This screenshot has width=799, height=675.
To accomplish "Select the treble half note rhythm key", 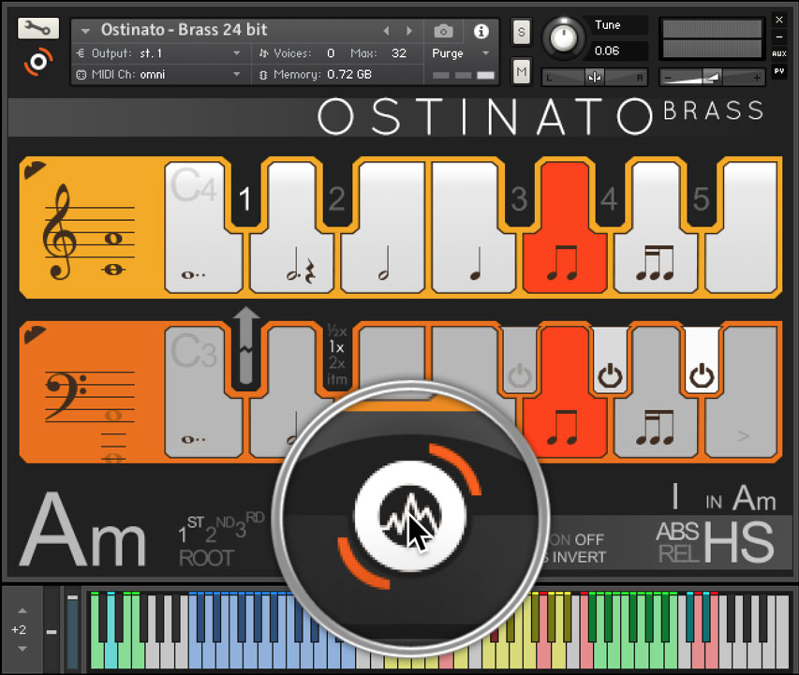I will click(383, 227).
